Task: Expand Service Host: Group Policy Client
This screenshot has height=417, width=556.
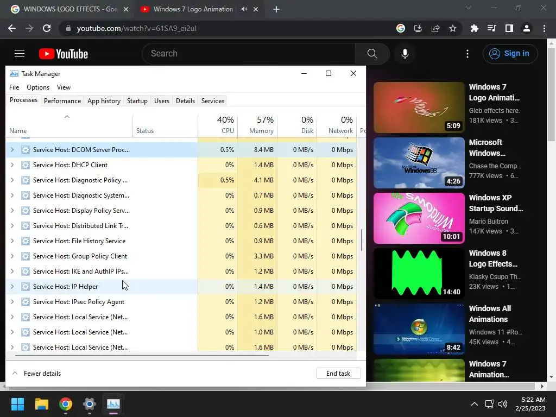Action: [12, 256]
